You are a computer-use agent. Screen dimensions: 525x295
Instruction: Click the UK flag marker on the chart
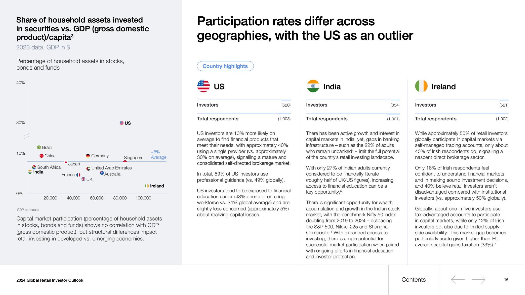[83, 179]
